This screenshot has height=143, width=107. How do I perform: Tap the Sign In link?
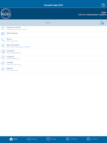pos(48,23)
